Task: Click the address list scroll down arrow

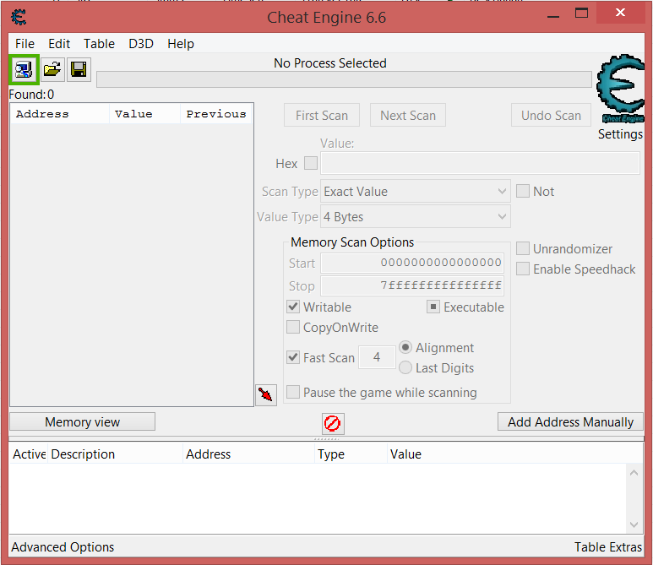Action: (x=634, y=524)
